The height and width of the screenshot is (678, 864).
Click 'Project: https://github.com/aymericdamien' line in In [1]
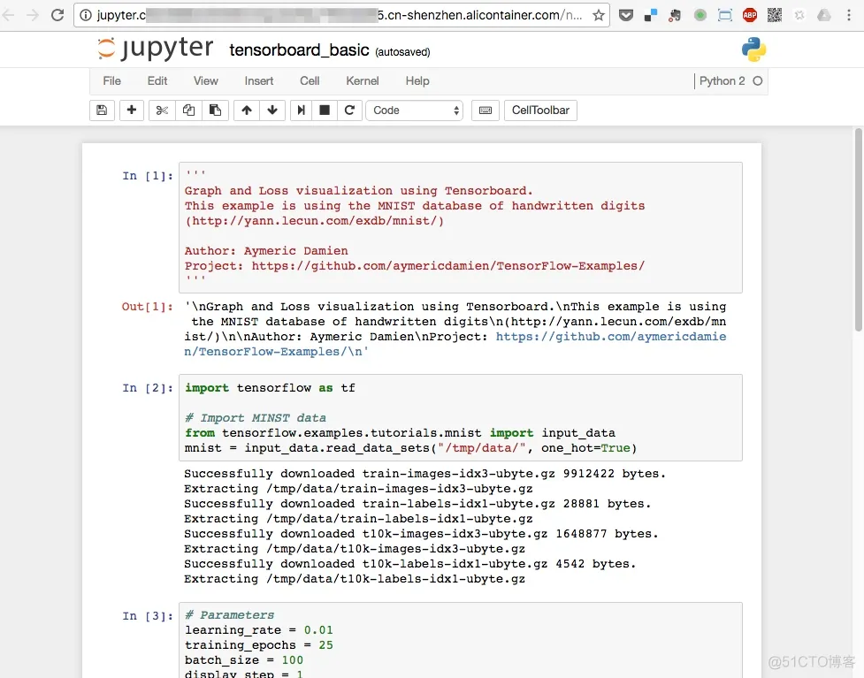[415, 265]
